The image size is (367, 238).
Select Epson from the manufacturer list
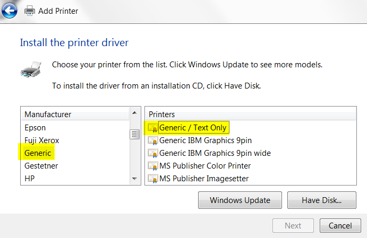click(35, 128)
